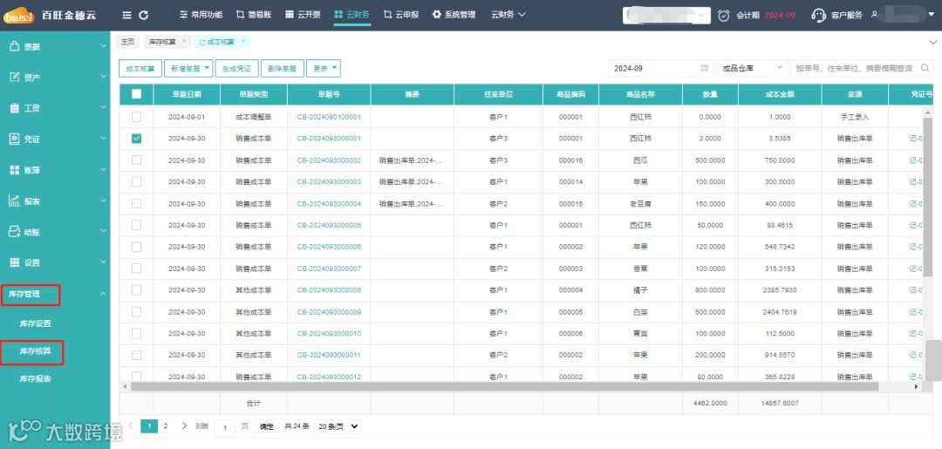
Task: Open the 简易账 menu
Action: (x=254, y=15)
